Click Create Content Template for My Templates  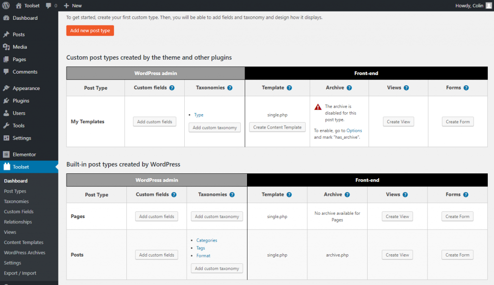[x=277, y=128]
